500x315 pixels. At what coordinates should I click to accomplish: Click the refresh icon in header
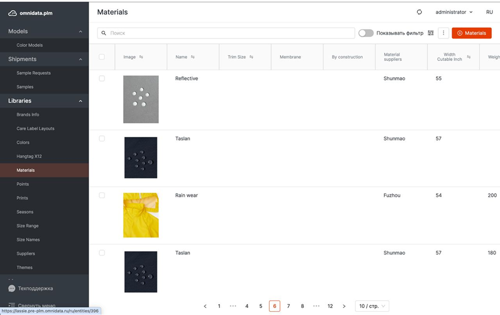[420, 12]
